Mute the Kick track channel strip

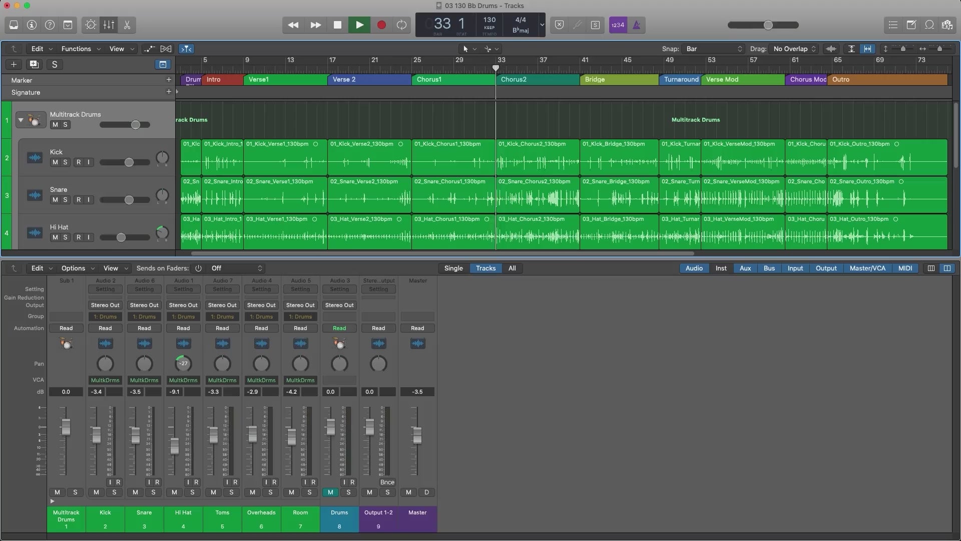pyautogui.click(x=96, y=492)
